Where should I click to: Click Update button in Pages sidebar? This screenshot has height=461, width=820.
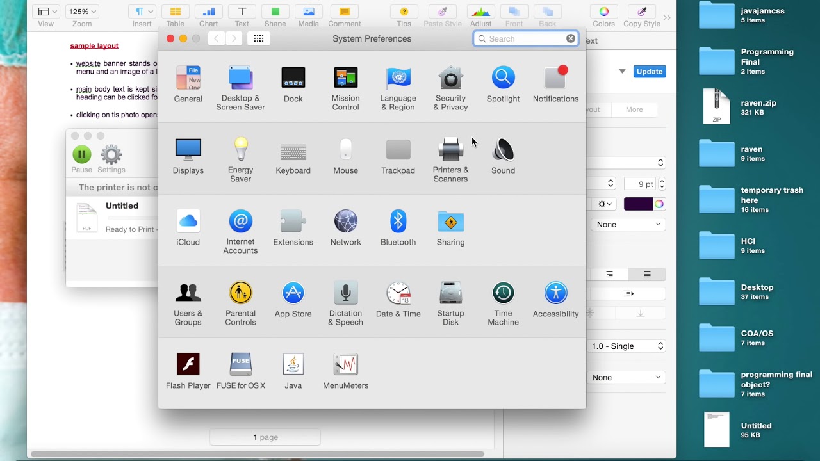point(650,71)
